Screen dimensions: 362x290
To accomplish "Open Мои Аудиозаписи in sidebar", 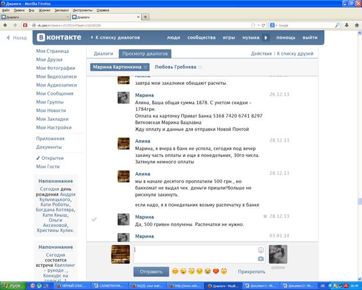I will pos(56,85).
